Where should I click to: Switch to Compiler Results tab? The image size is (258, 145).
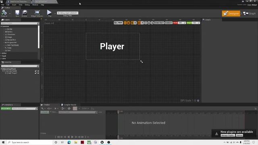pos(70,105)
